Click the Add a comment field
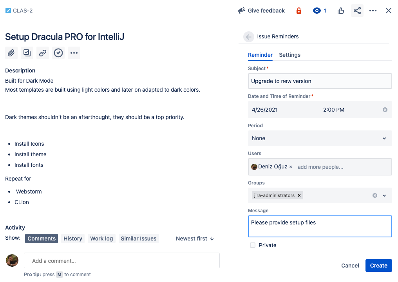This screenshot has height=282, width=398. click(x=121, y=261)
